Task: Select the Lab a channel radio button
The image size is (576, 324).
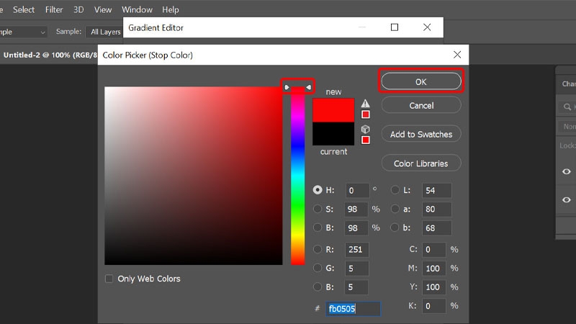Action: coord(395,209)
